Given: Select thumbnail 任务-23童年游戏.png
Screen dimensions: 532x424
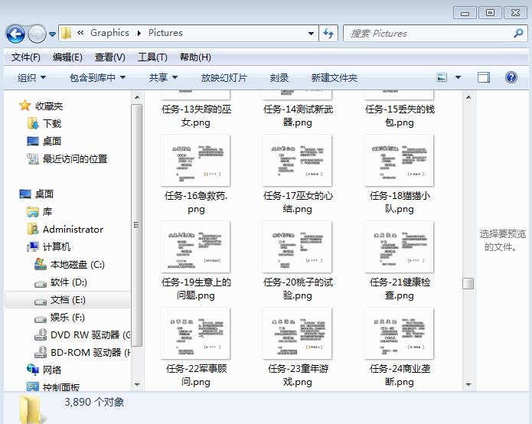Looking at the screenshot, I should click(297, 334).
